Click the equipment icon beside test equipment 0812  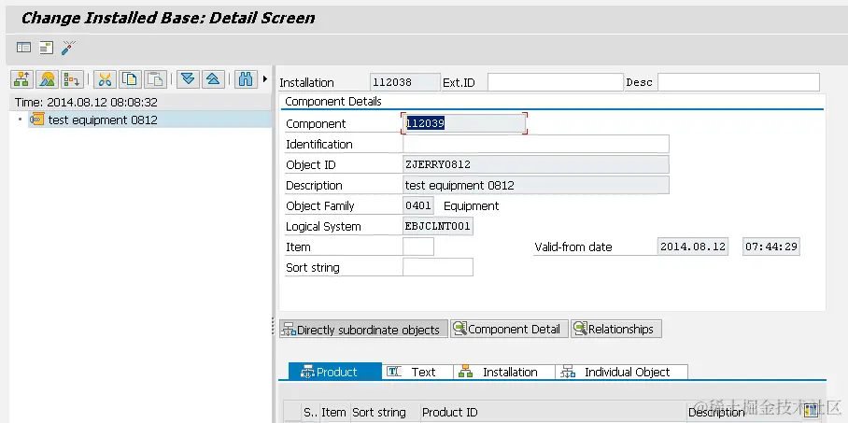(x=37, y=120)
